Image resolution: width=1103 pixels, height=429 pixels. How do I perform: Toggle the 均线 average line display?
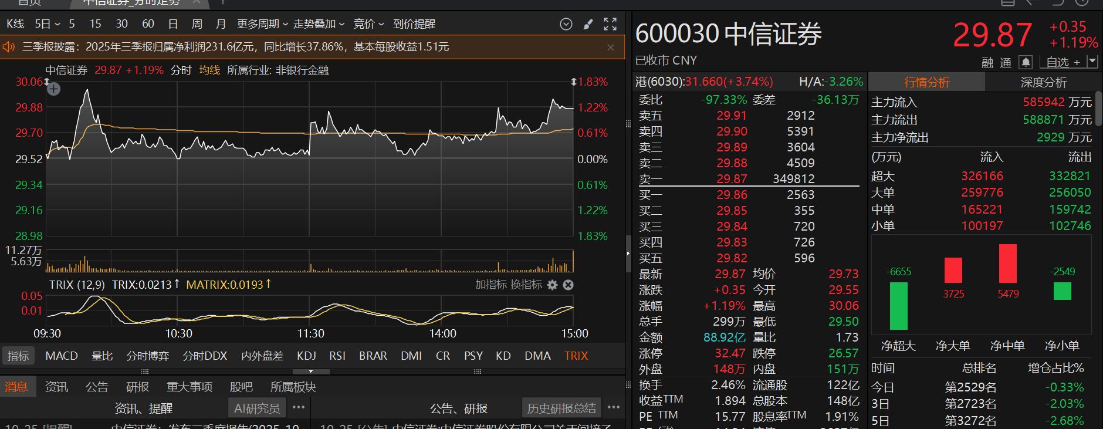[x=209, y=70]
